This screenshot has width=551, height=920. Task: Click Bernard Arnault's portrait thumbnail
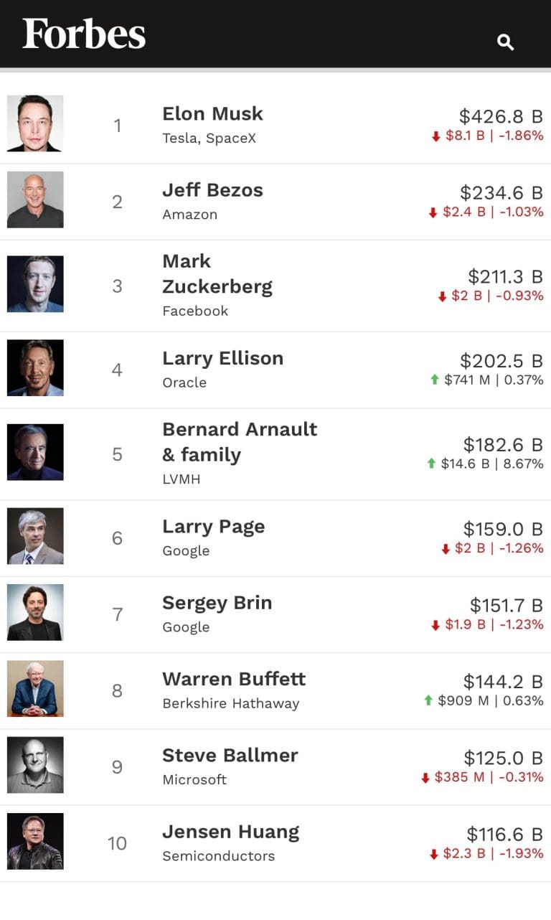pyautogui.click(x=35, y=452)
